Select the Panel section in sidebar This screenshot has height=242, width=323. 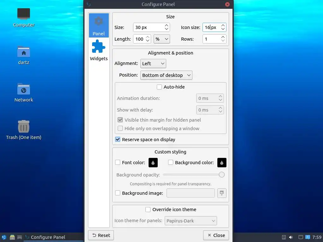pos(99,25)
